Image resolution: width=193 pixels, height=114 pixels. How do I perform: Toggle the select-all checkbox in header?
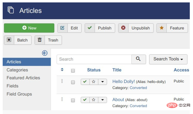point(73,71)
